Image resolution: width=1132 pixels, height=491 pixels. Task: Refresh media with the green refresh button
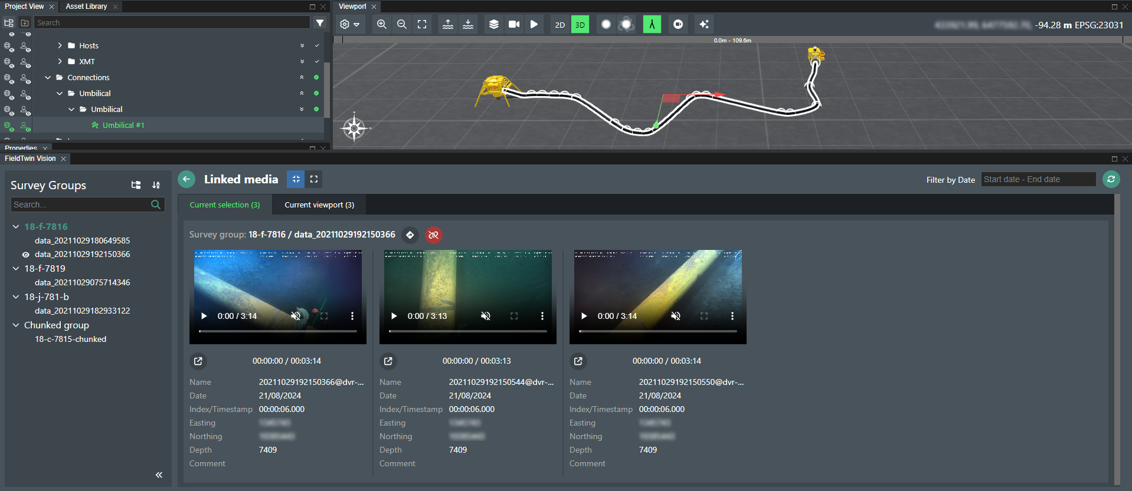[1111, 179]
